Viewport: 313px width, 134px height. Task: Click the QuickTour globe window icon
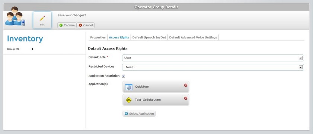[129, 87]
